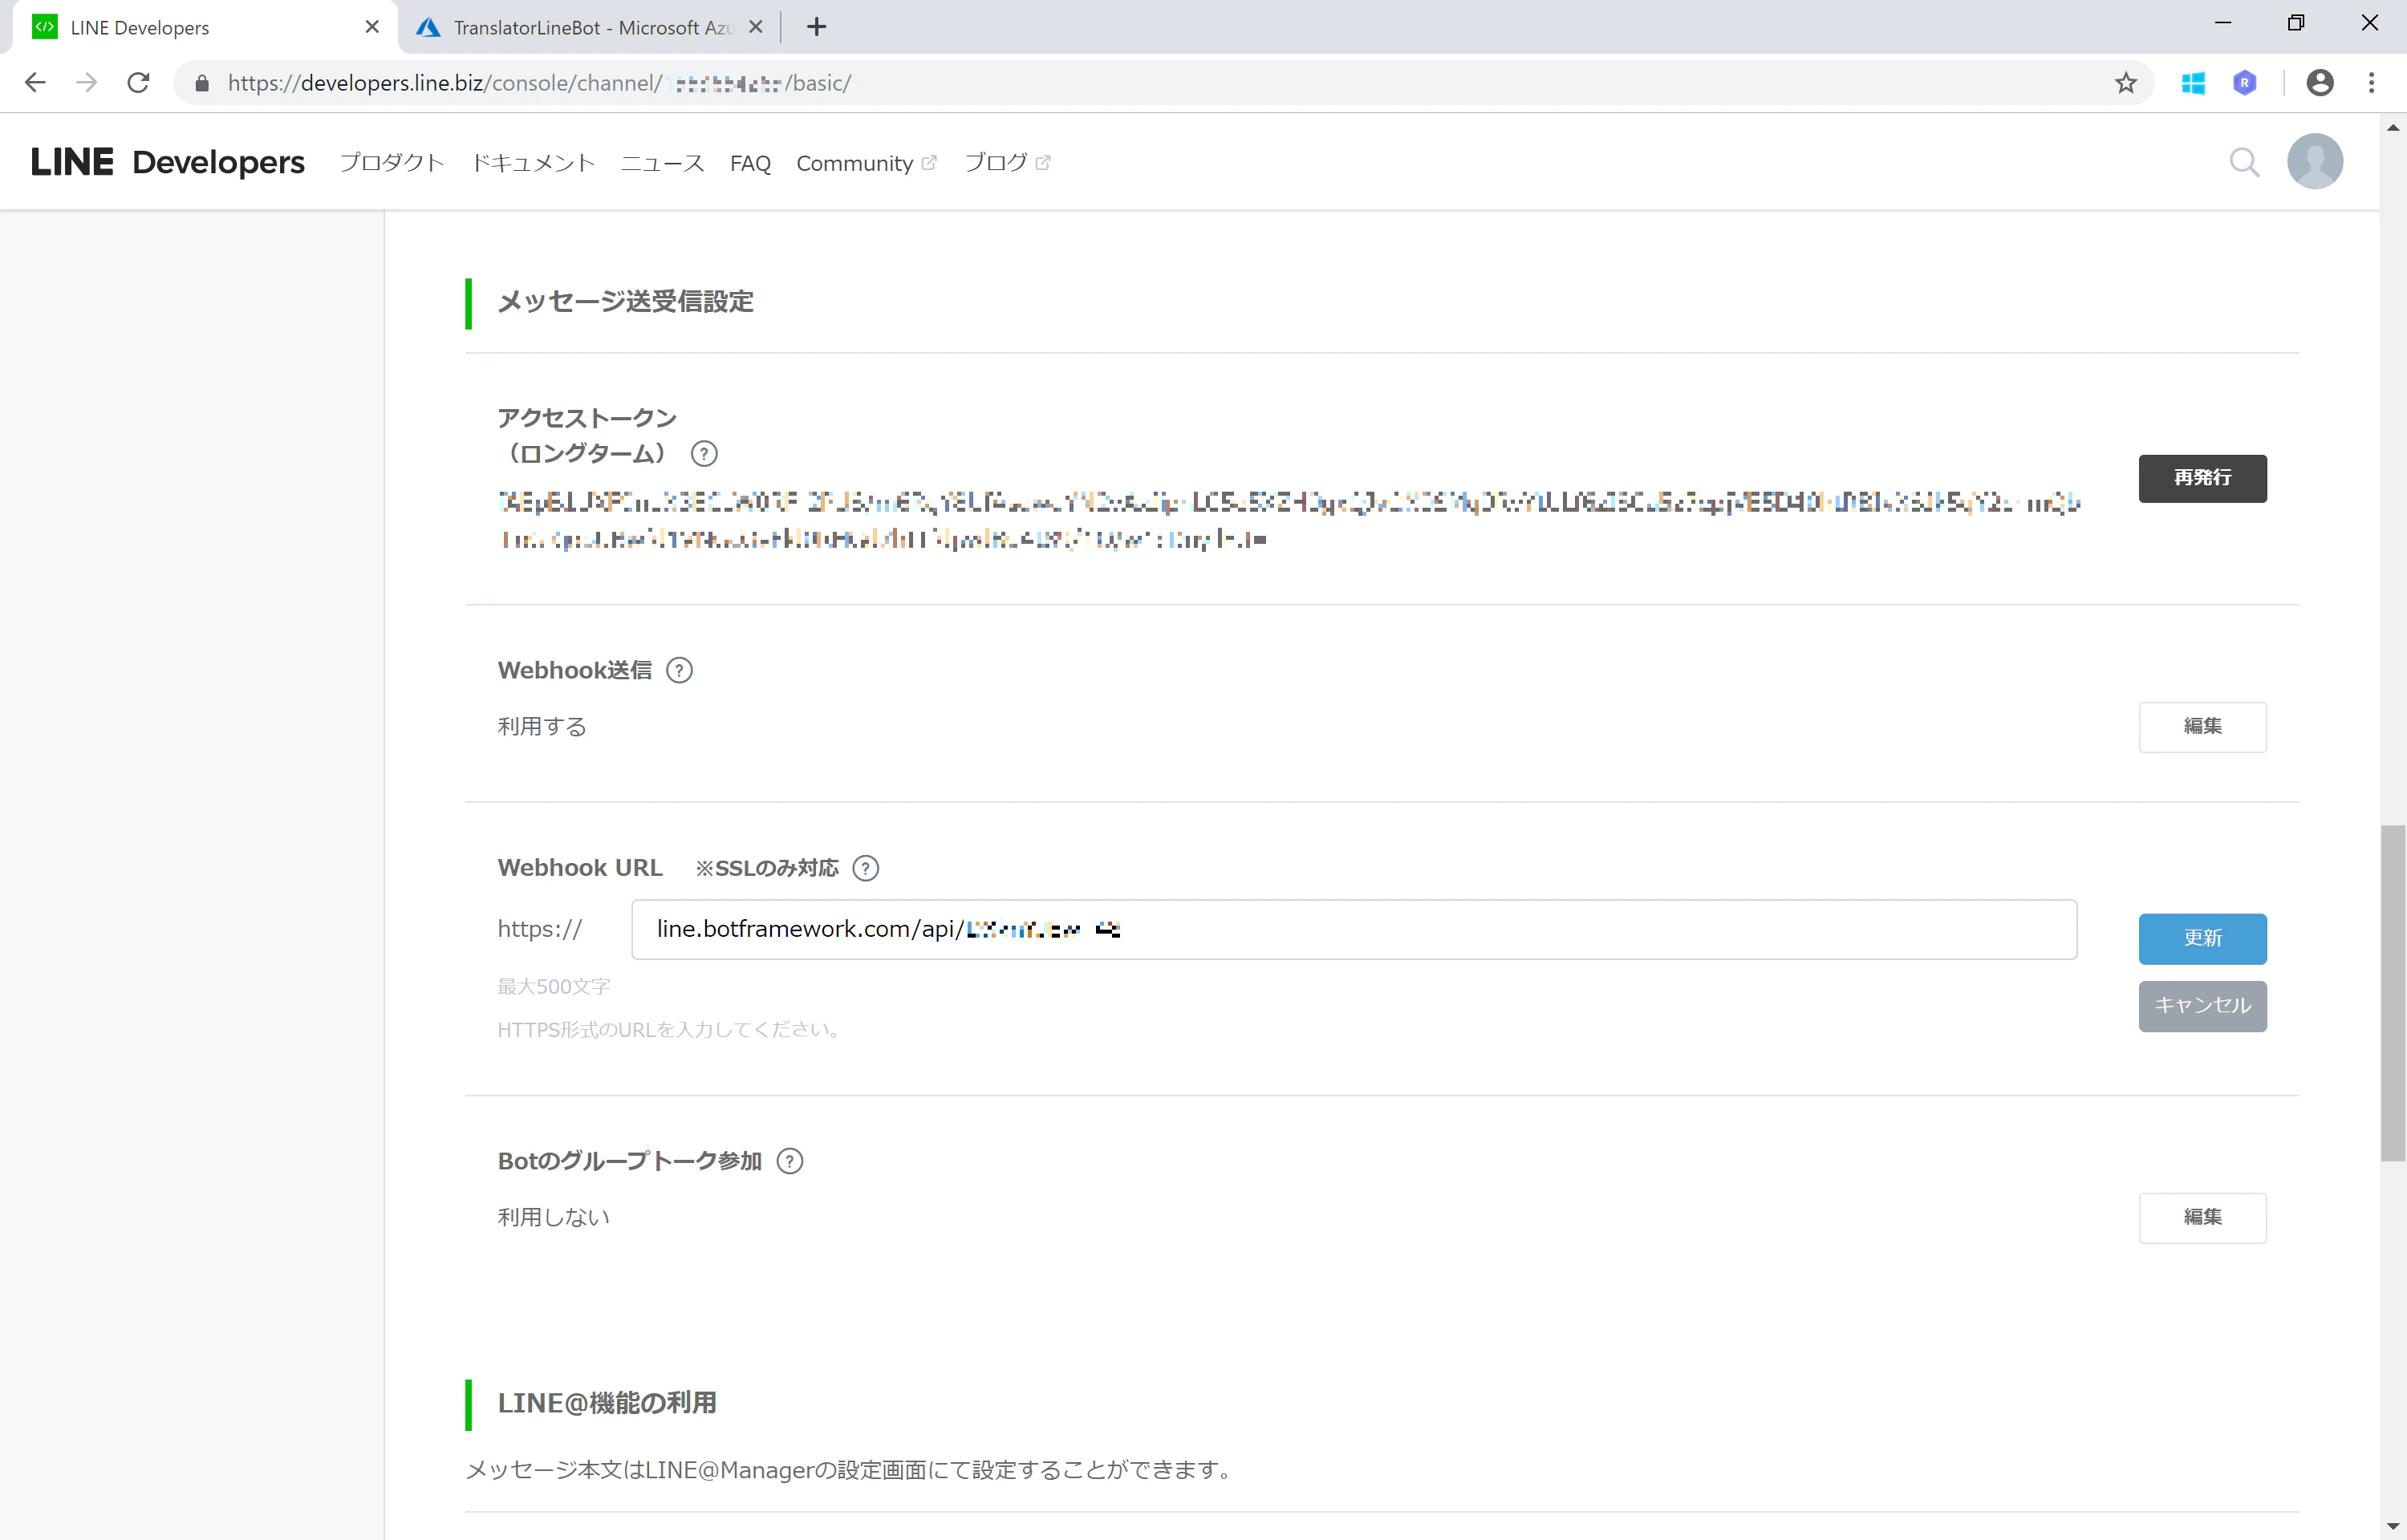This screenshot has width=2407, height=1540.
Task: Open a new browser tab with plus
Action: click(x=817, y=27)
